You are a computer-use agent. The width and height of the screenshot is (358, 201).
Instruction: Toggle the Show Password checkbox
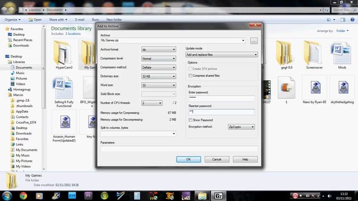coord(190,120)
